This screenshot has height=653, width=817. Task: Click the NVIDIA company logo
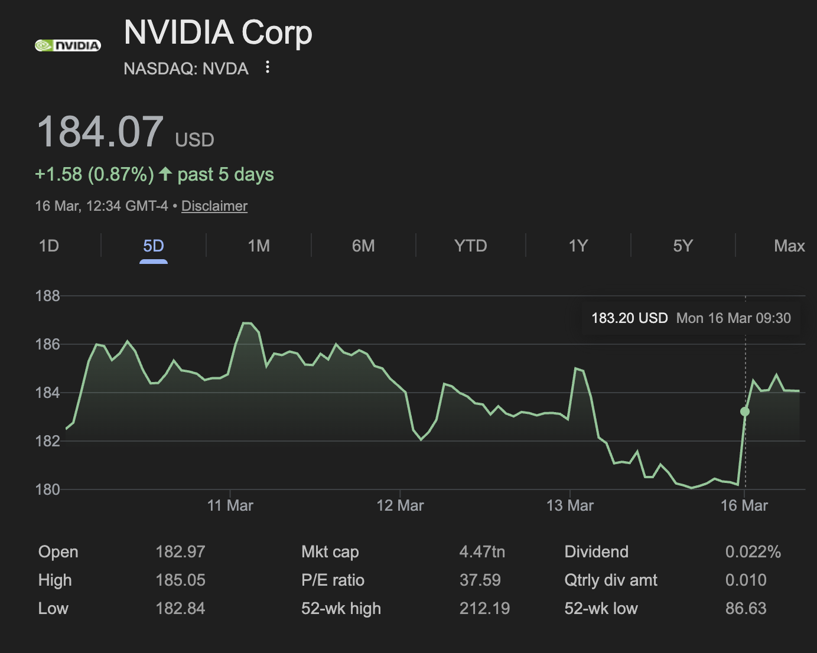coord(67,45)
